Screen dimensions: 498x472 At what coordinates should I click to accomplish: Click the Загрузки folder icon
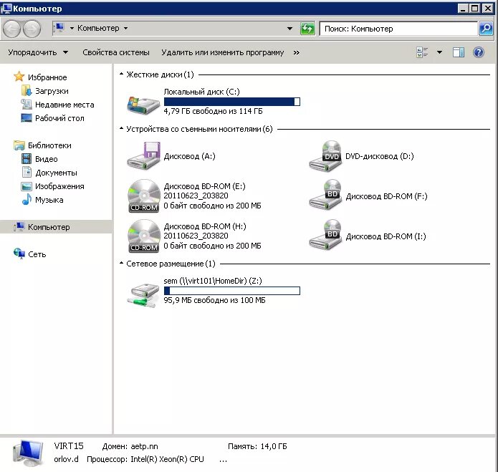pyautogui.click(x=27, y=91)
